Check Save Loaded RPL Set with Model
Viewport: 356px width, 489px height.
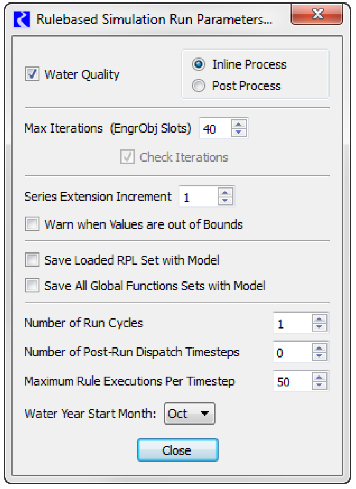[32, 260]
